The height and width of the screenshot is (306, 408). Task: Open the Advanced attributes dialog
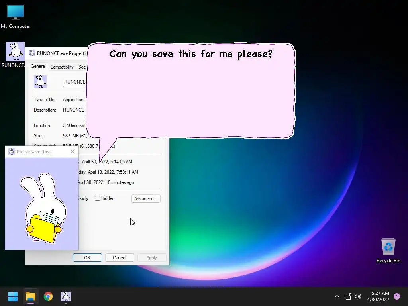click(x=146, y=198)
